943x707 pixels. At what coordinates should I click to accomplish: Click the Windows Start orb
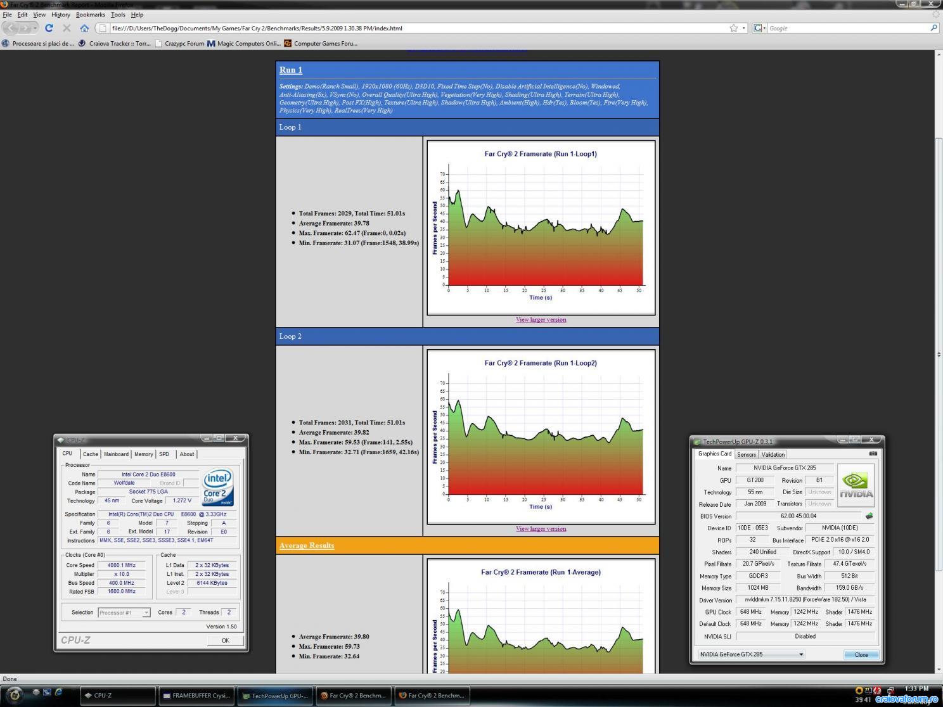coord(13,695)
